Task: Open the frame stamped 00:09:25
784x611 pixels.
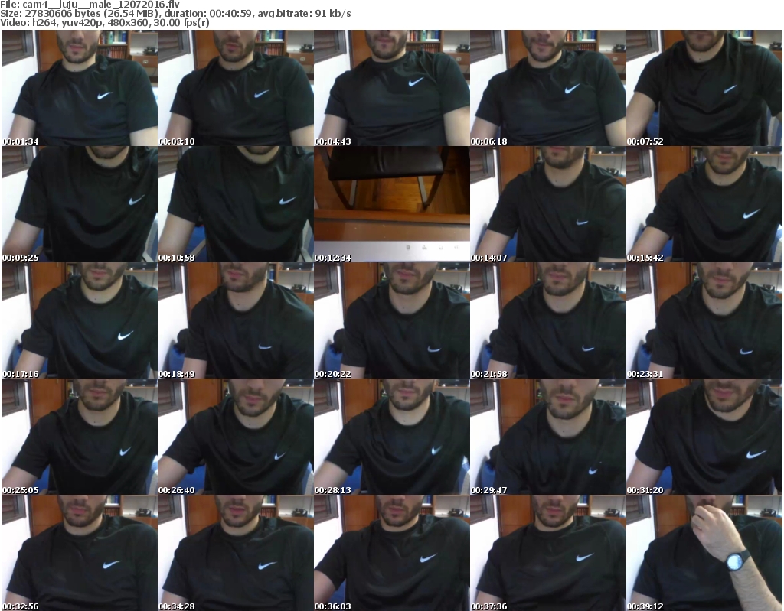Action: click(80, 204)
